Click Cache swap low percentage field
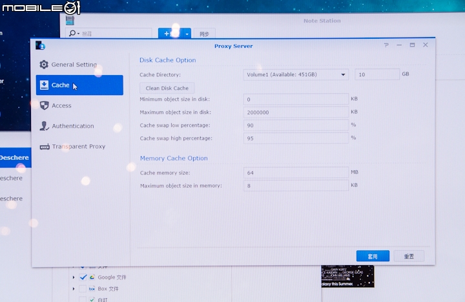The height and width of the screenshot is (302, 465). click(296, 125)
